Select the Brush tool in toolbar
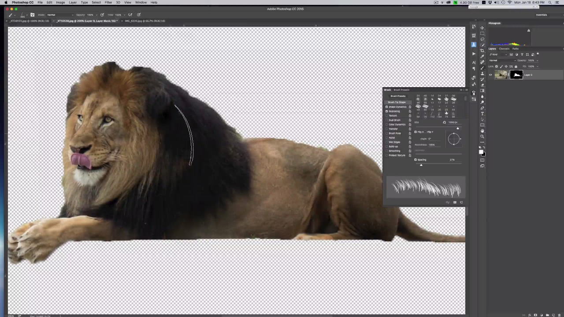The width and height of the screenshot is (564, 317). (482, 67)
